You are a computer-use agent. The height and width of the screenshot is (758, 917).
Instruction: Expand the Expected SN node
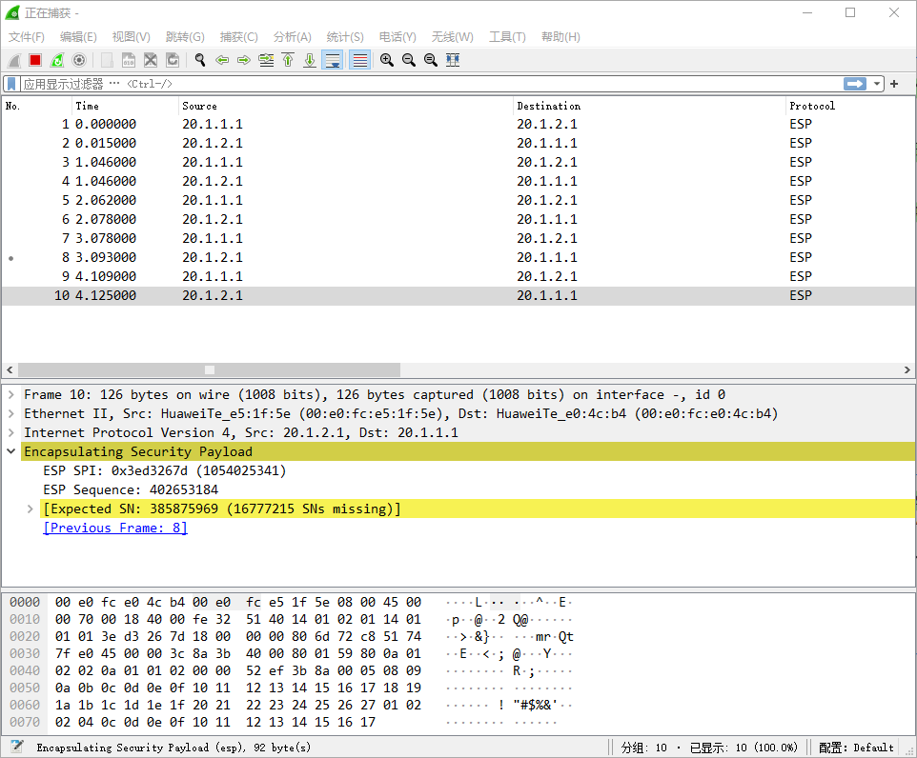(x=31, y=509)
